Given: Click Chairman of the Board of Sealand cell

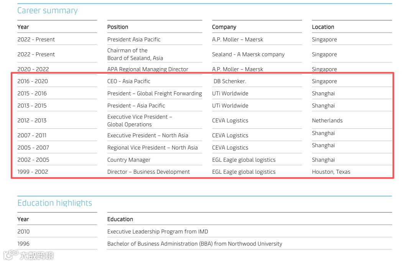Looking at the screenshot, I should pyautogui.click(x=135, y=54).
